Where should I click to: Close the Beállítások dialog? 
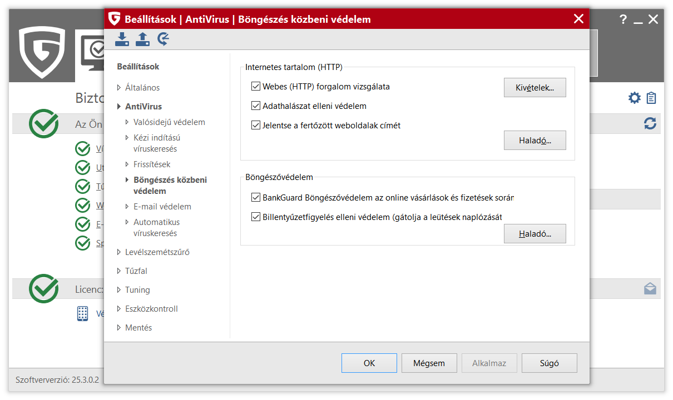(x=578, y=19)
